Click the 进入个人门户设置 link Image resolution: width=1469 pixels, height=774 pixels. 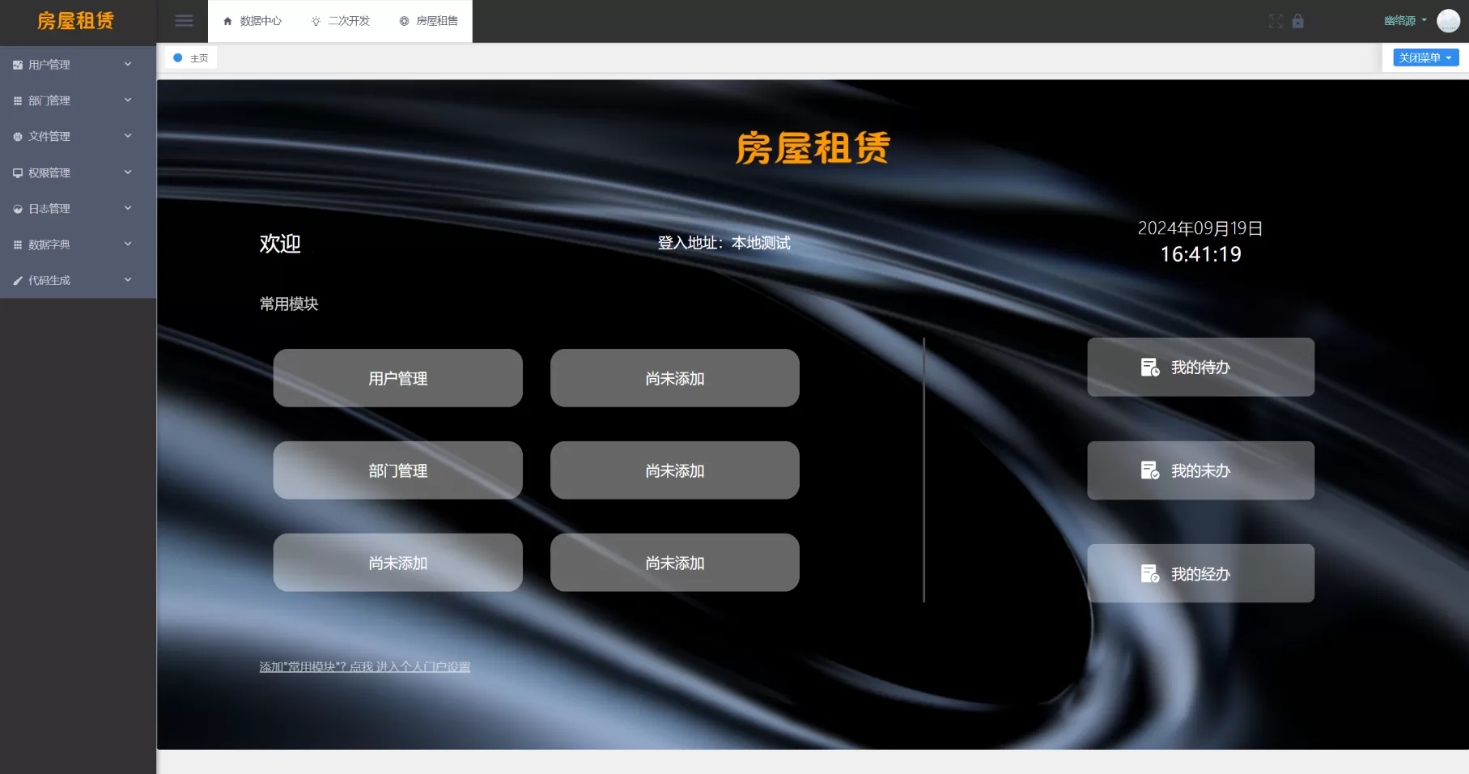(x=423, y=666)
